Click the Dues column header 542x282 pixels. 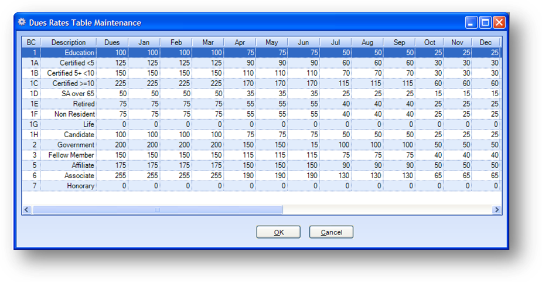(x=112, y=43)
